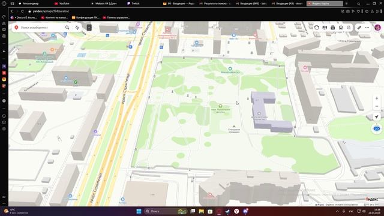Click the 'Спортивная площадка' map label

coord(234,131)
